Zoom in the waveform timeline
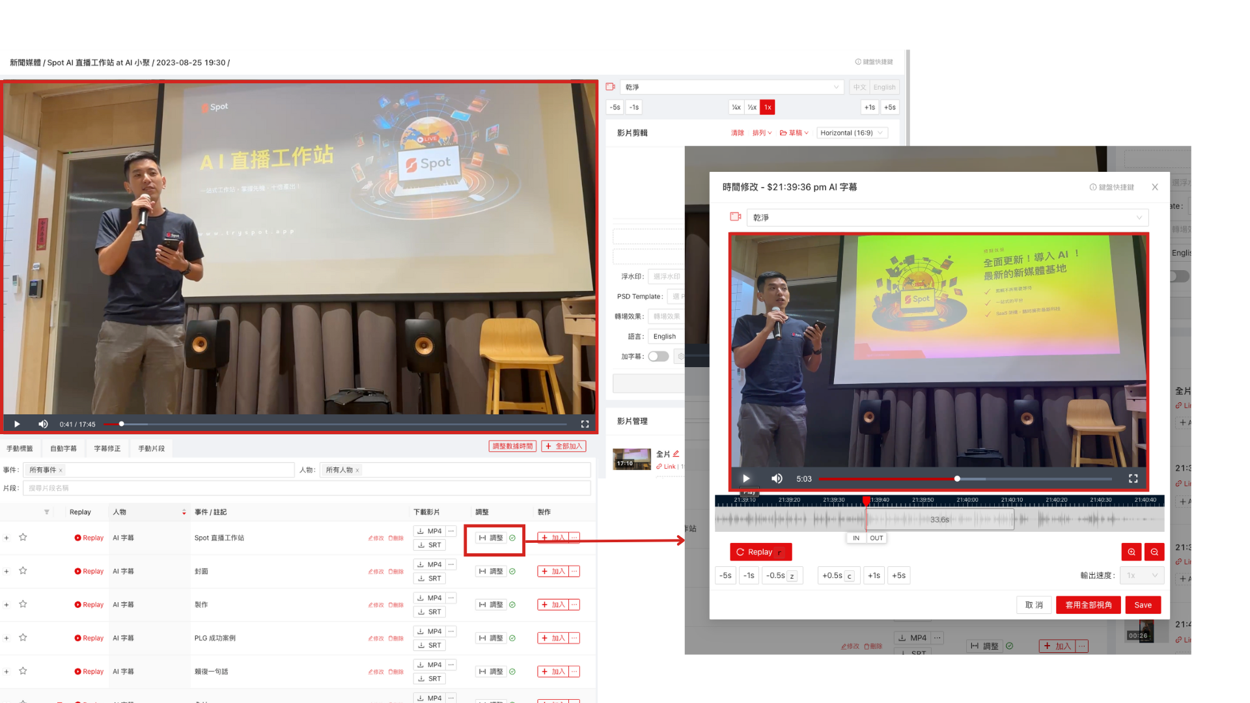Image resolution: width=1250 pixels, height=703 pixels. click(x=1132, y=552)
